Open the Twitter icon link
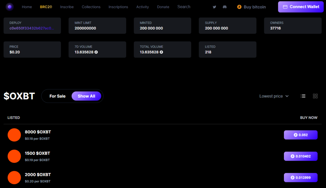This screenshot has height=188, width=326. (x=214, y=7)
